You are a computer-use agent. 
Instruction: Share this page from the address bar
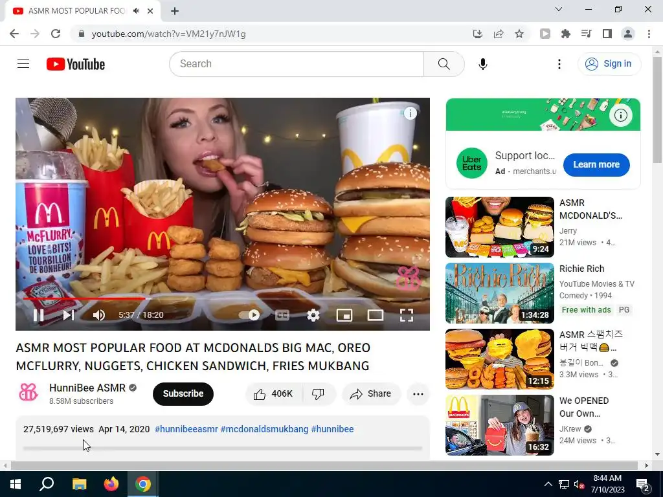499,34
